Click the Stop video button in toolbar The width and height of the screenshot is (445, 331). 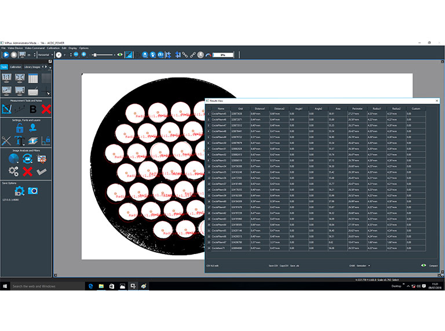pyautogui.click(x=14, y=54)
